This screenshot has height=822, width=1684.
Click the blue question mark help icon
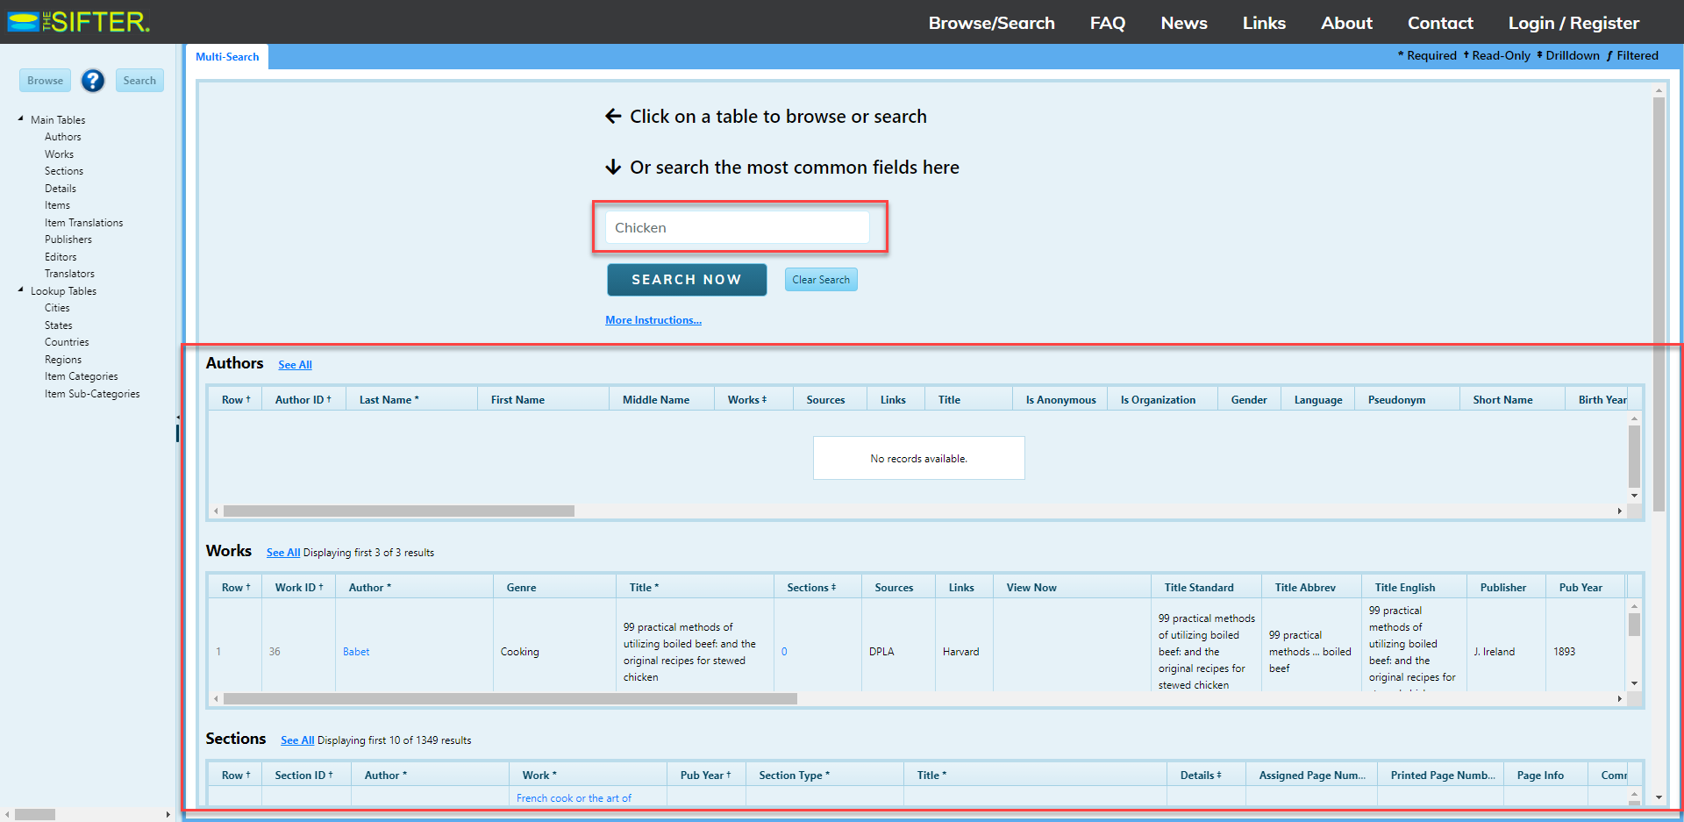click(93, 81)
